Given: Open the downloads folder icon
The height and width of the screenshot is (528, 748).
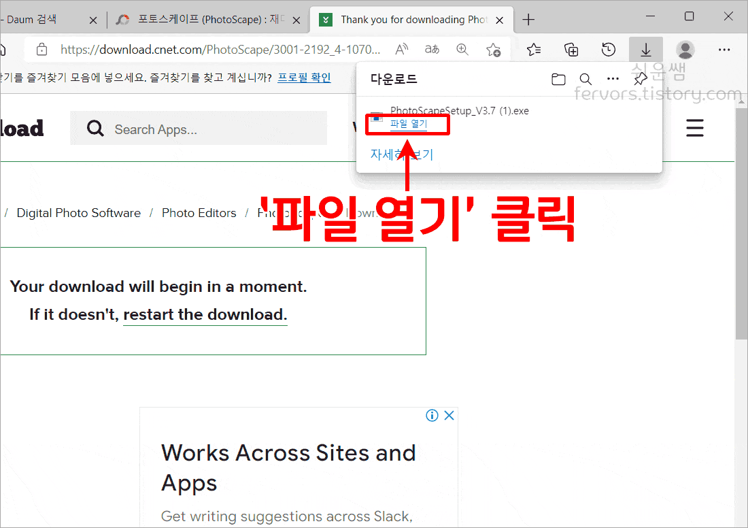Looking at the screenshot, I should (558, 79).
